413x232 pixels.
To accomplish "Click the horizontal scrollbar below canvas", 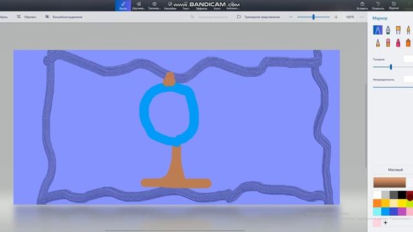I will [175, 231].
